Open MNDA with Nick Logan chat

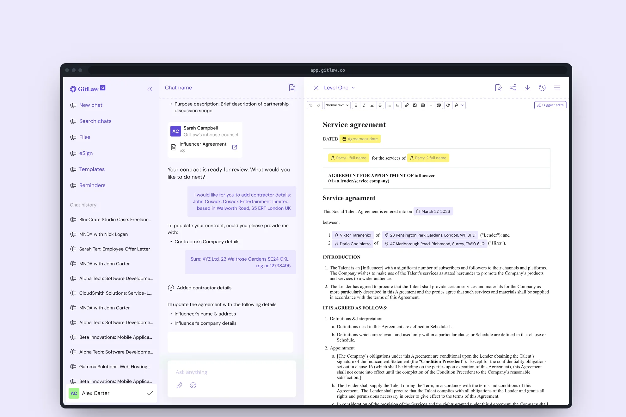point(99,234)
